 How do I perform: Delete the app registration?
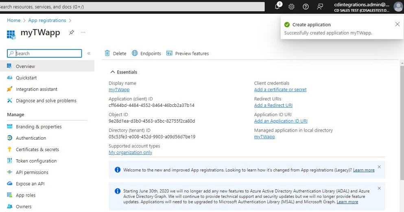pos(116,54)
